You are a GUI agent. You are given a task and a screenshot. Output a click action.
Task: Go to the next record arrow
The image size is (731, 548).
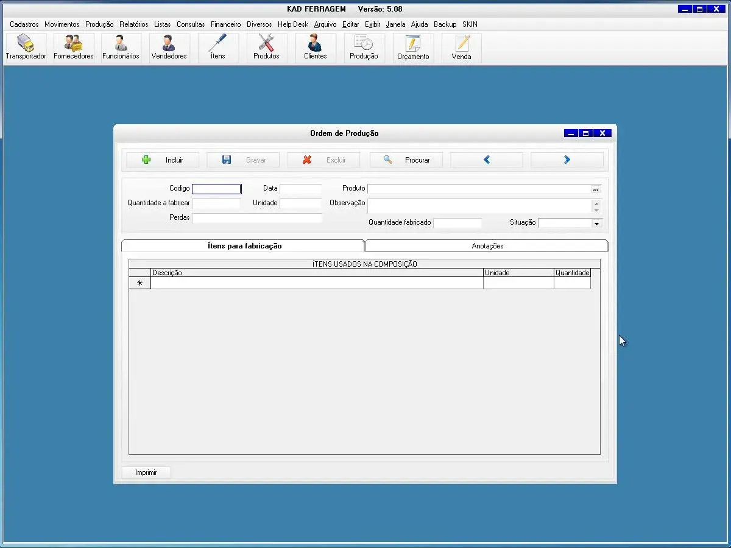(567, 160)
